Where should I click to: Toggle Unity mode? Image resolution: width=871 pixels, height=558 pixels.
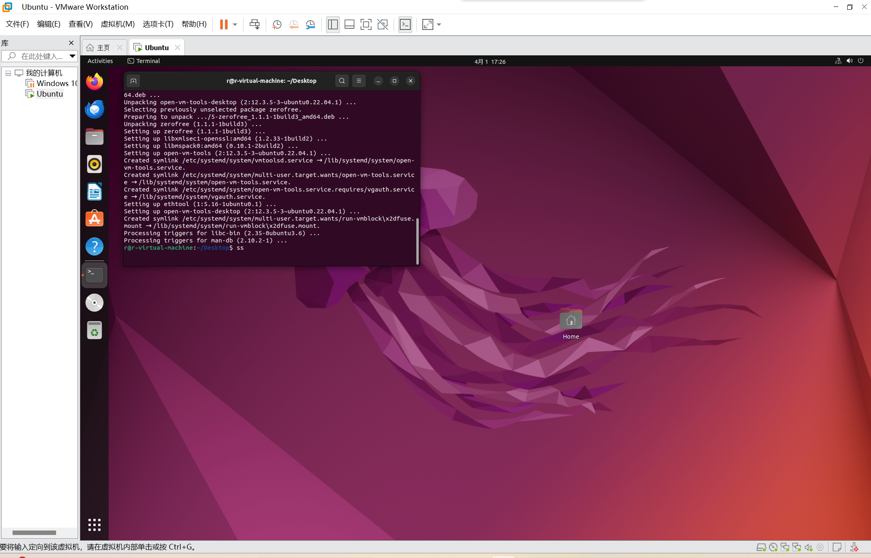tap(382, 25)
